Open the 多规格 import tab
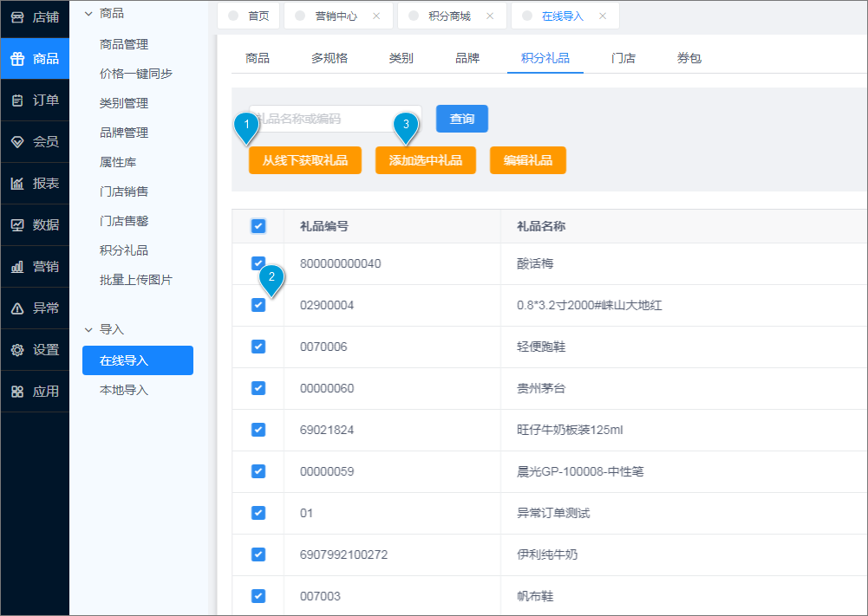Screen dimensions: 868x616 point(330,58)
